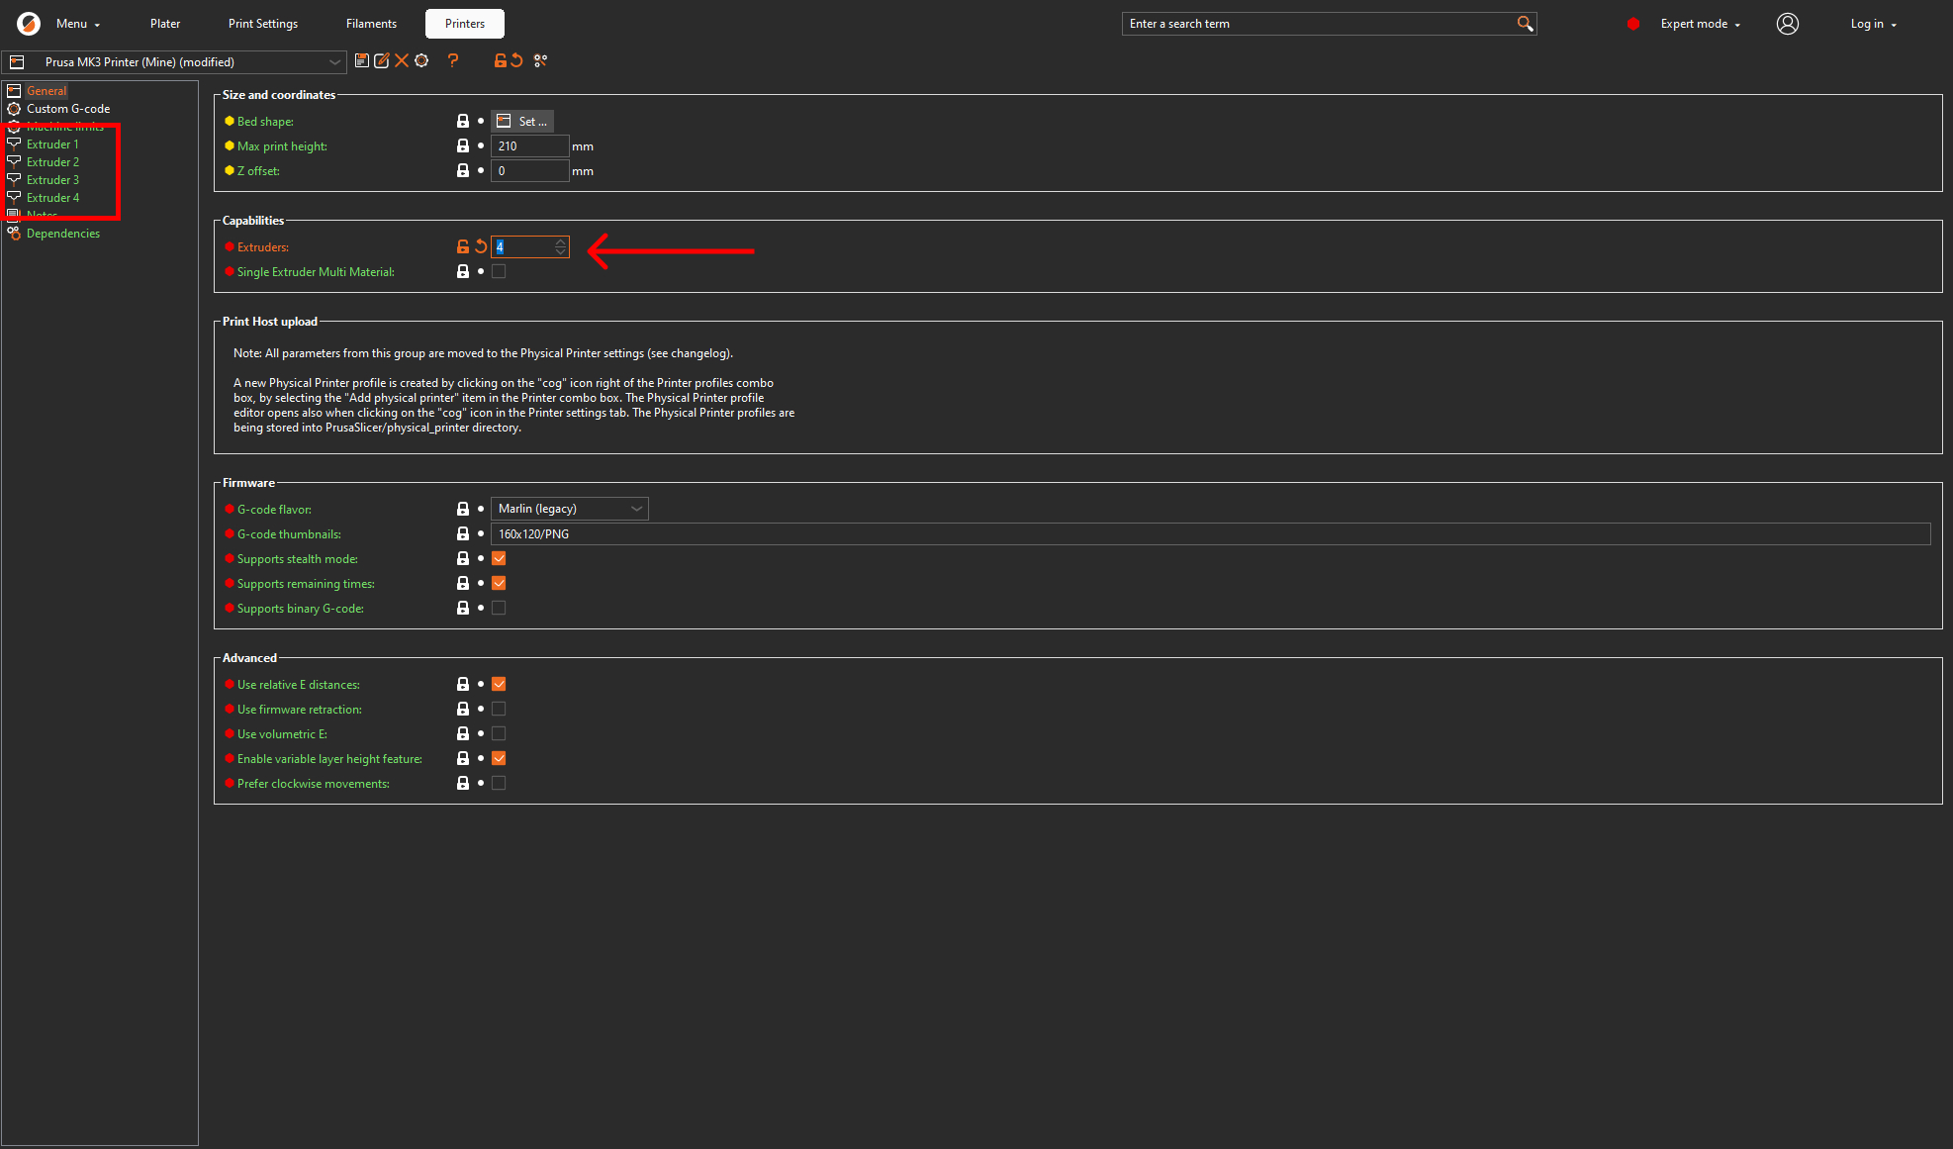Viewport: 1953px width, 1149px height.
Task: Open the Expert mode dropdown
Action: pyautogui.click(x=1701, y=24)
